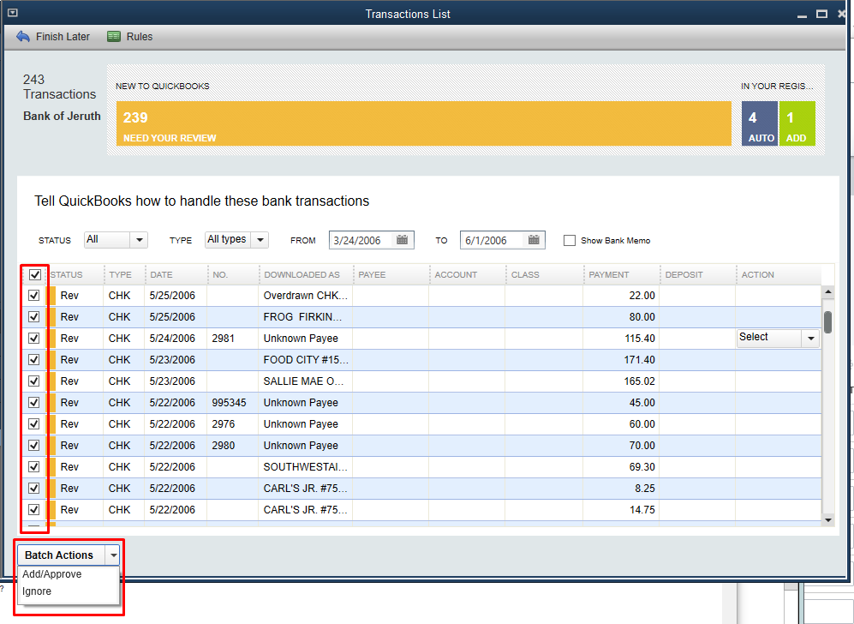
Task: Sort by the ACTION column header
Action: [x=757, y=274]
